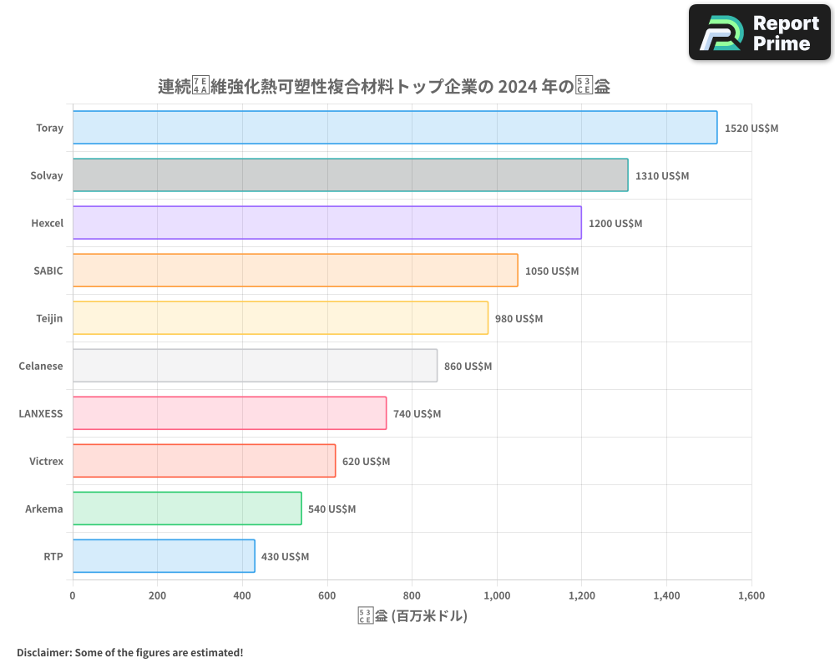
Task: Select the red Victrex bar
Action: click(x=204, y=461)
